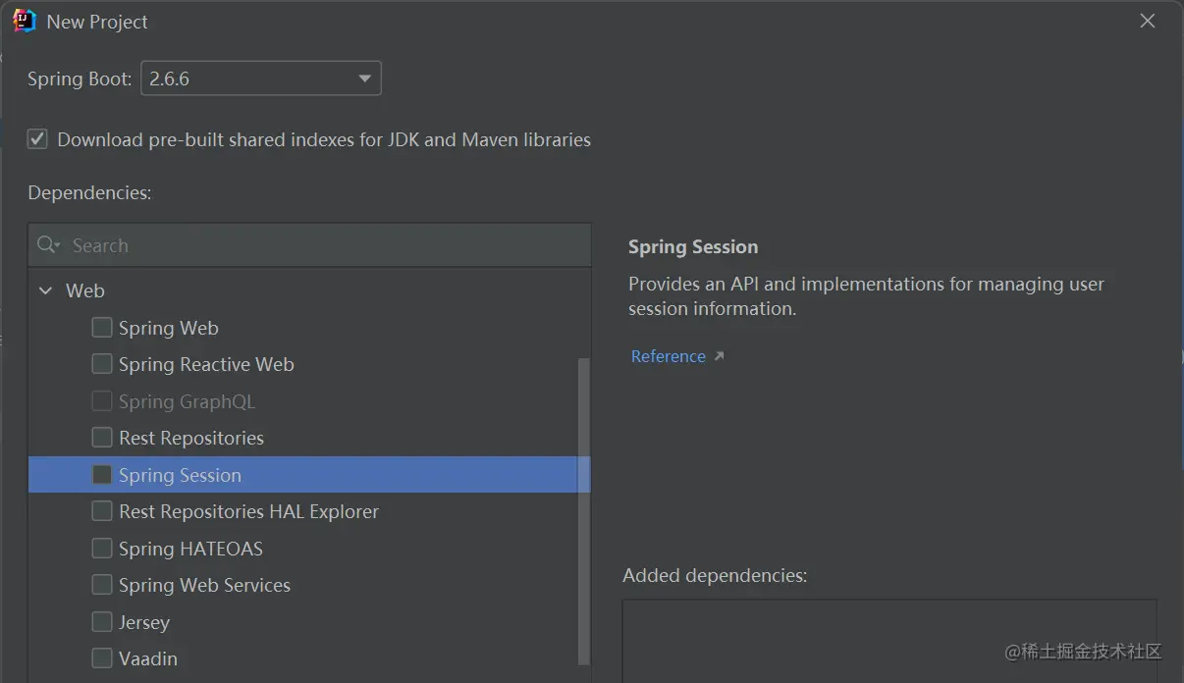The height and width of the screenshot is (683, 1184).
Task: Click the dependency list scrollbar
Action: 584,510
